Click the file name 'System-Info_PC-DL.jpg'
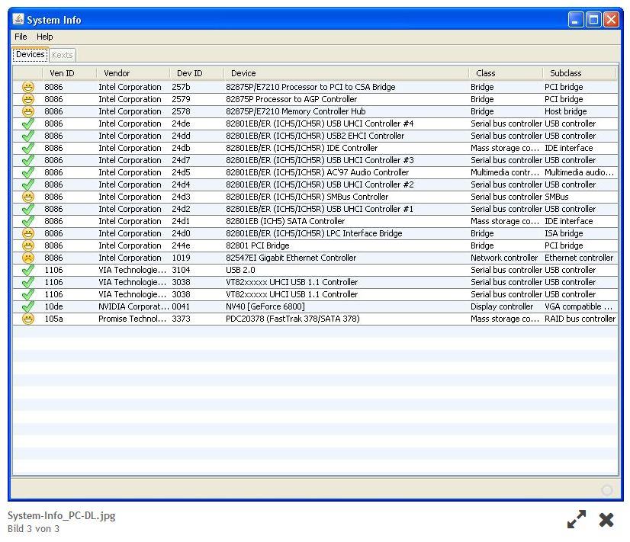This screenshot has width=630, height=542. (x=62, y=515)
